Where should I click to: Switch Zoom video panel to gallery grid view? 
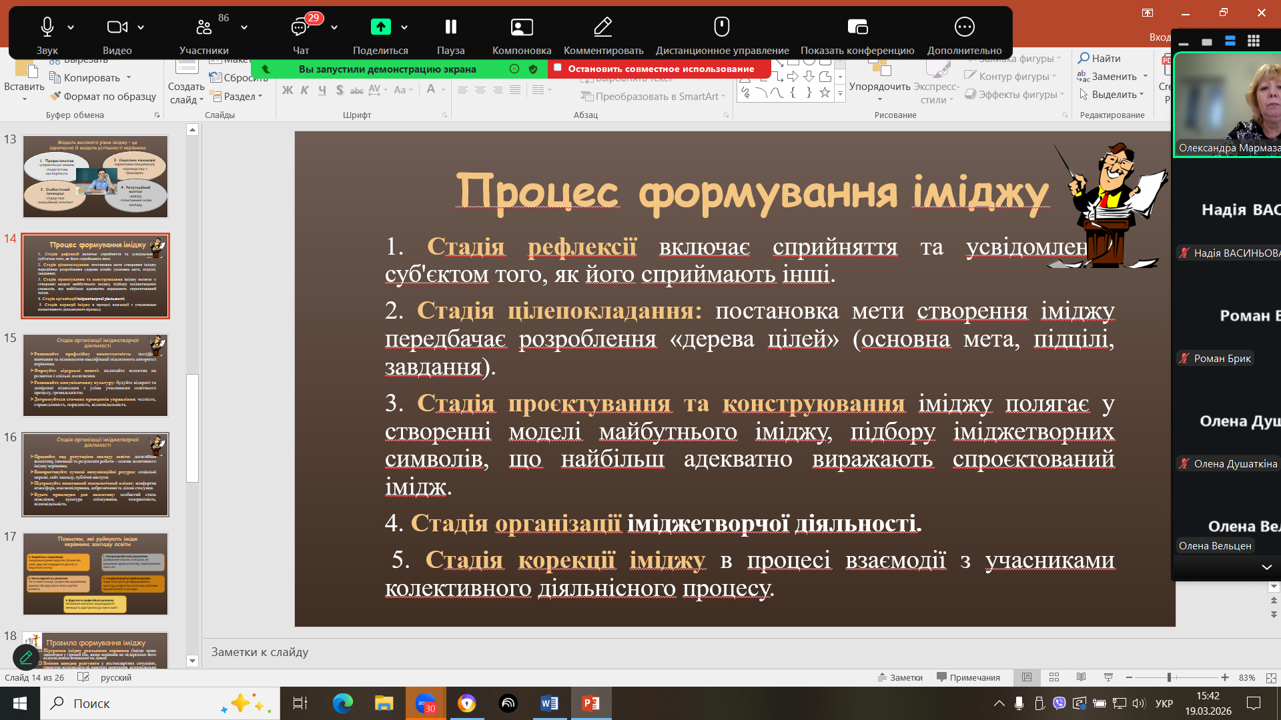1253,41
